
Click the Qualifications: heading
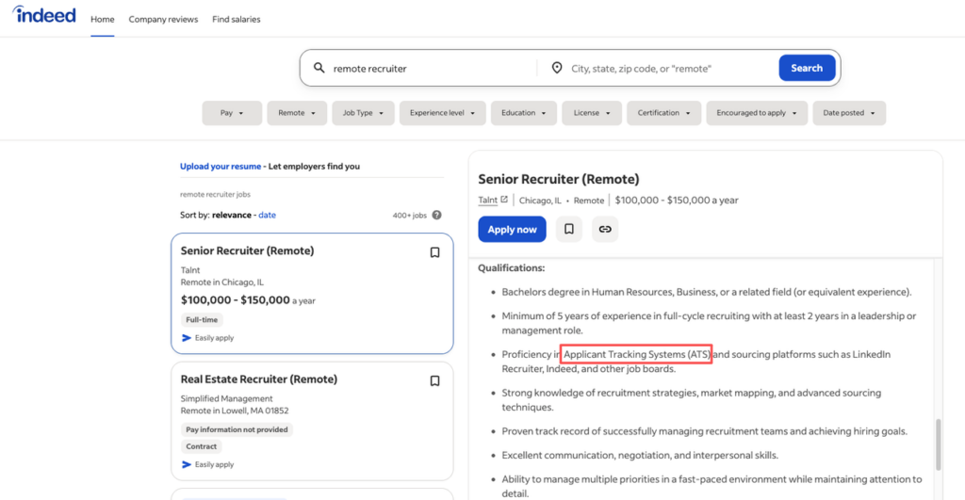(x=512, y=267)
